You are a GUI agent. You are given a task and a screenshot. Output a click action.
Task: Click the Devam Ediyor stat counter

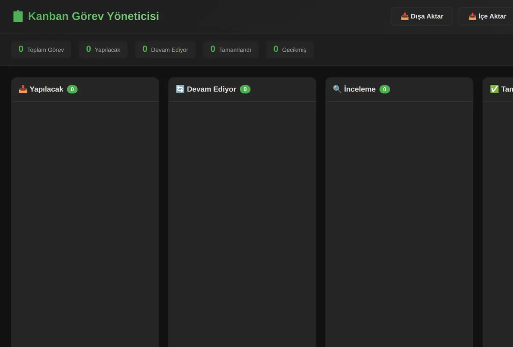point(165,50)
